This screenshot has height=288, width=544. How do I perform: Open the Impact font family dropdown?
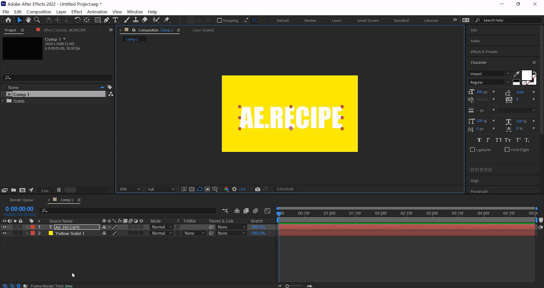508,74
